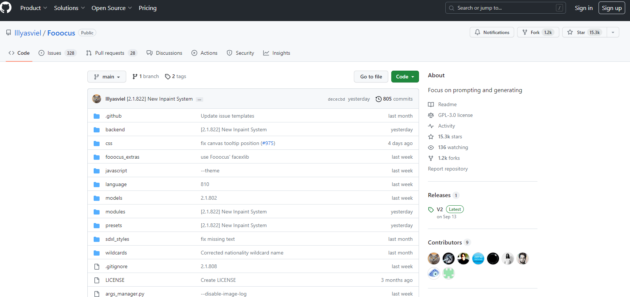The width and height of the screenshot is (630, 297).
Task: Open the Product dropdown menu
Action: 34,8
